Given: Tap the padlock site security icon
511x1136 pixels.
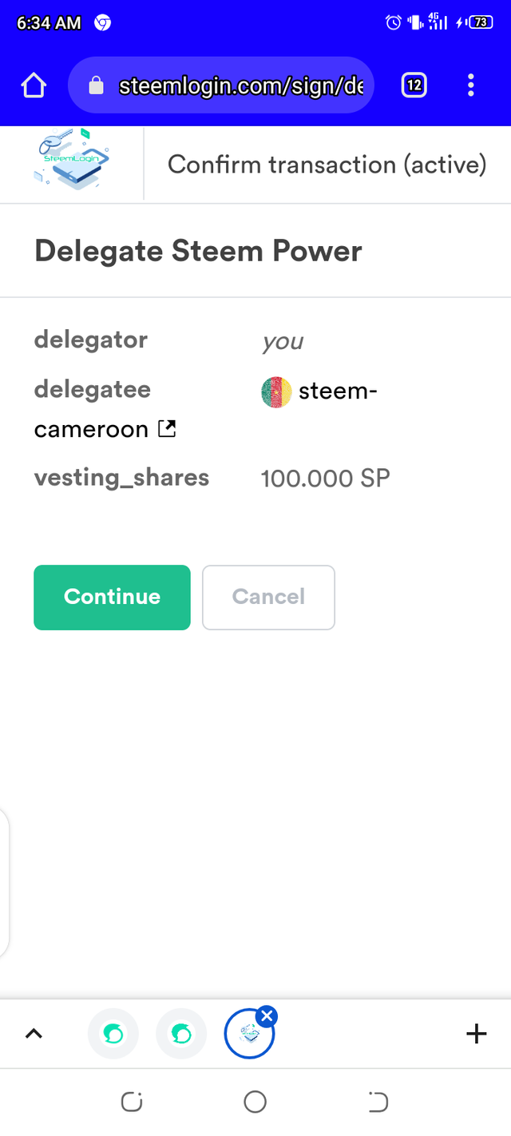Looking at the screenshot, I should (96, 85).
